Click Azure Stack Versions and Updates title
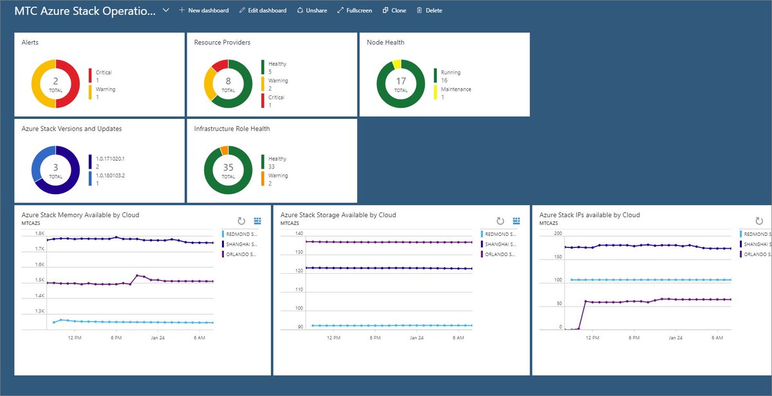This screenshot has height=396, width=772. 72,129
